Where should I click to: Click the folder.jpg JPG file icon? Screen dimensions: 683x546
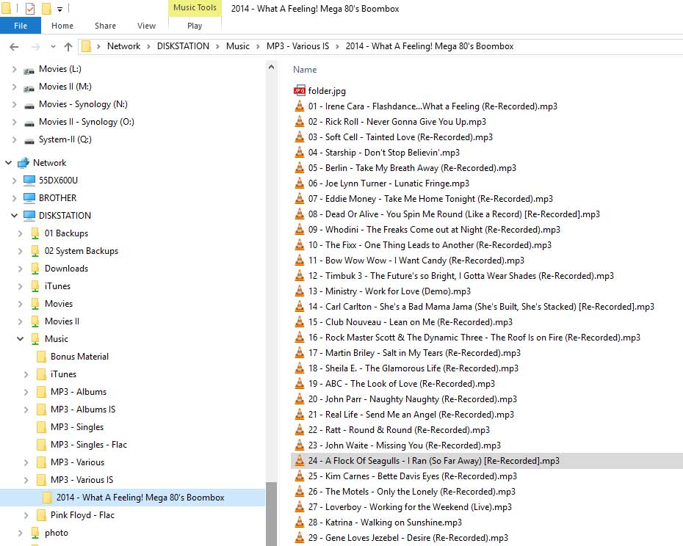[x=299, y=90]
